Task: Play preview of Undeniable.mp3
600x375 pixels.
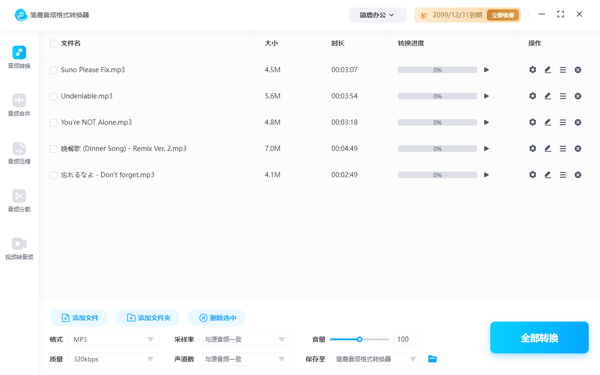Action: [486, 96]
